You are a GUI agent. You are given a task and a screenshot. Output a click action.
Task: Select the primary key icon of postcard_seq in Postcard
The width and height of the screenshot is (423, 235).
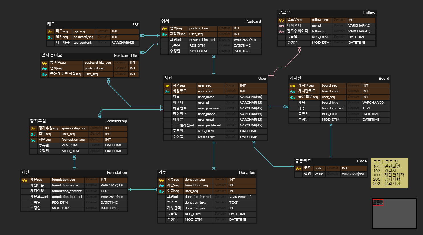[x=164, y=29]
